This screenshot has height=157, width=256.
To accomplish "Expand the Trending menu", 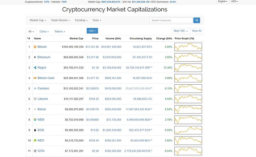I will click(81, 20).
